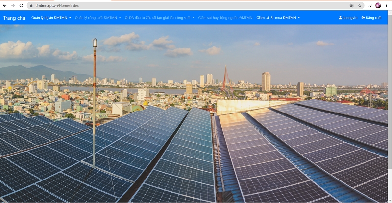Bookmark this page with the star icon
Screen dimensions: 392x203
[x=360, y=5]
